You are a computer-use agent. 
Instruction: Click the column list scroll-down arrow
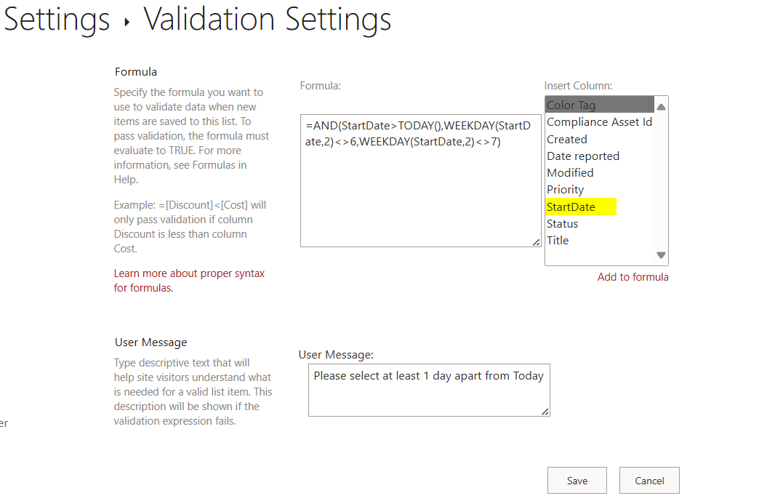(x=661, y=254)
